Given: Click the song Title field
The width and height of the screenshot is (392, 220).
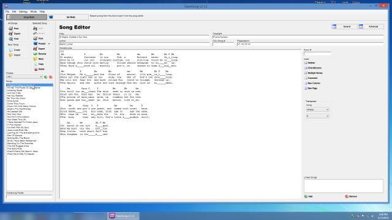Looking at the screenshot, I should coord(135,37).
